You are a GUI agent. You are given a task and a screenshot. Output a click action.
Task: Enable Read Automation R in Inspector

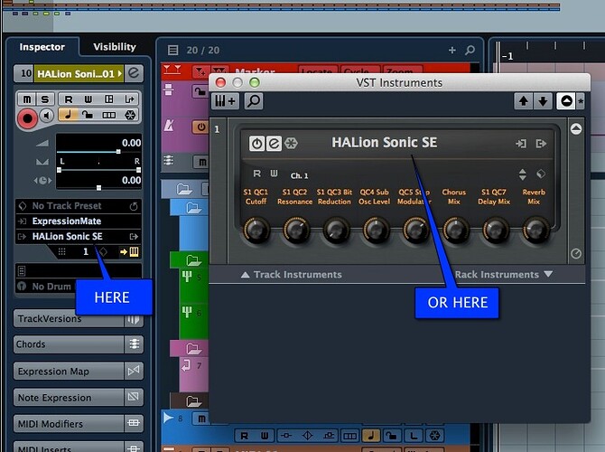pyautogui.click(x=69, y=99)
